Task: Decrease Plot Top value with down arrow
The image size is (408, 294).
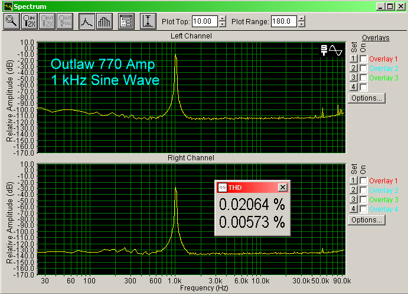Action: (222, 25)
